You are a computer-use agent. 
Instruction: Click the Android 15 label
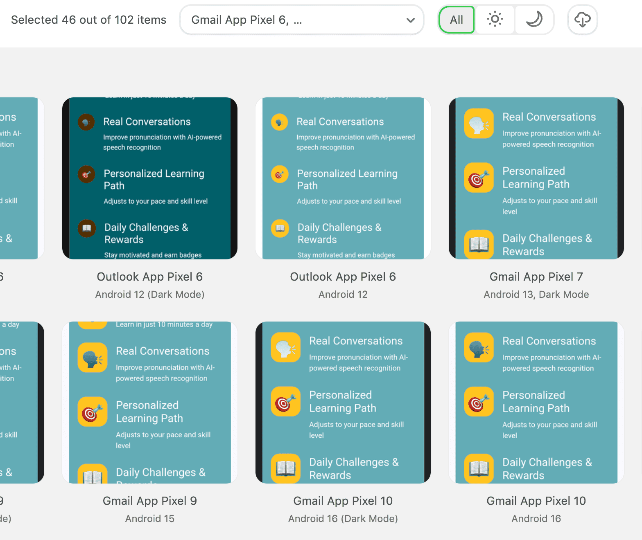click(x=150, y=519)
